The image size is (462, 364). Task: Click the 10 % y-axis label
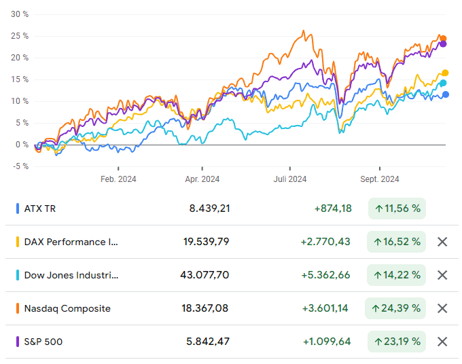[20, 101]
